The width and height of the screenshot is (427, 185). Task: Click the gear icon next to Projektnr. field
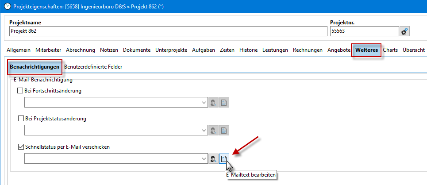(x=404, y=31)
